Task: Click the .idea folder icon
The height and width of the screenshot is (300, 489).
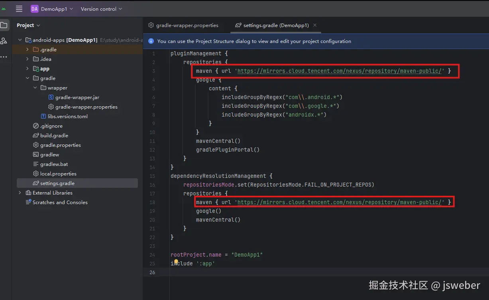Action: point(36,59)
